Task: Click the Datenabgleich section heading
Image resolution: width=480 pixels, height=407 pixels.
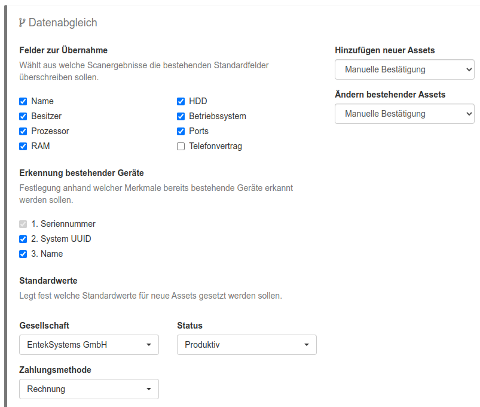Action: pyautogui.click(x=63, y=23)
